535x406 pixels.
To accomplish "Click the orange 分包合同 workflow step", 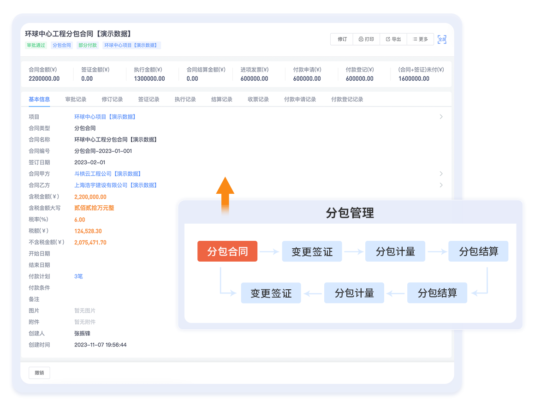I will pos(227,251).
